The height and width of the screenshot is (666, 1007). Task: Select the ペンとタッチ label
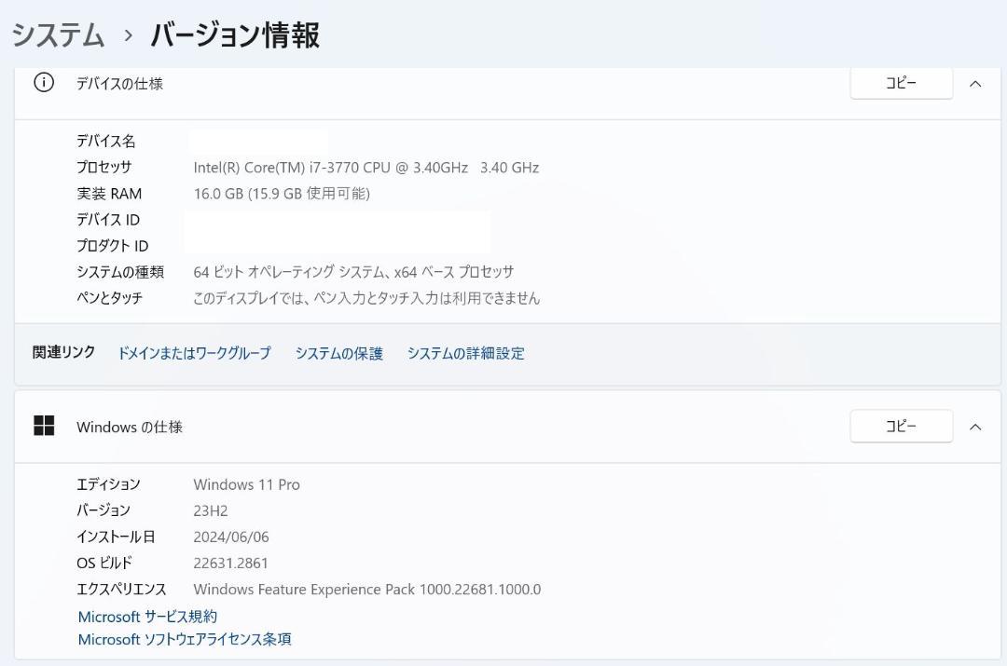(x=110, y=298)
